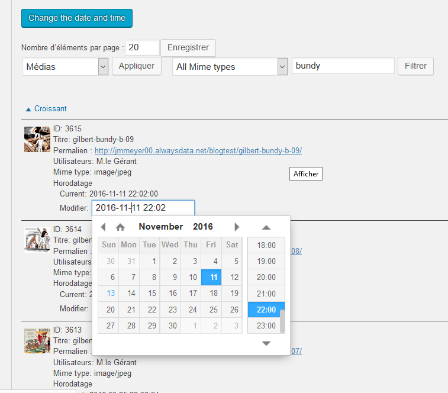Select November 16 in calendar
Viewport: 448px width, 393px height.
pos(170,293)
